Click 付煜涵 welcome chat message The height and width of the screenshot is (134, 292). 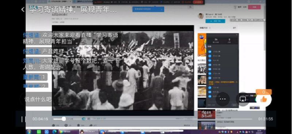click(70, 38)
